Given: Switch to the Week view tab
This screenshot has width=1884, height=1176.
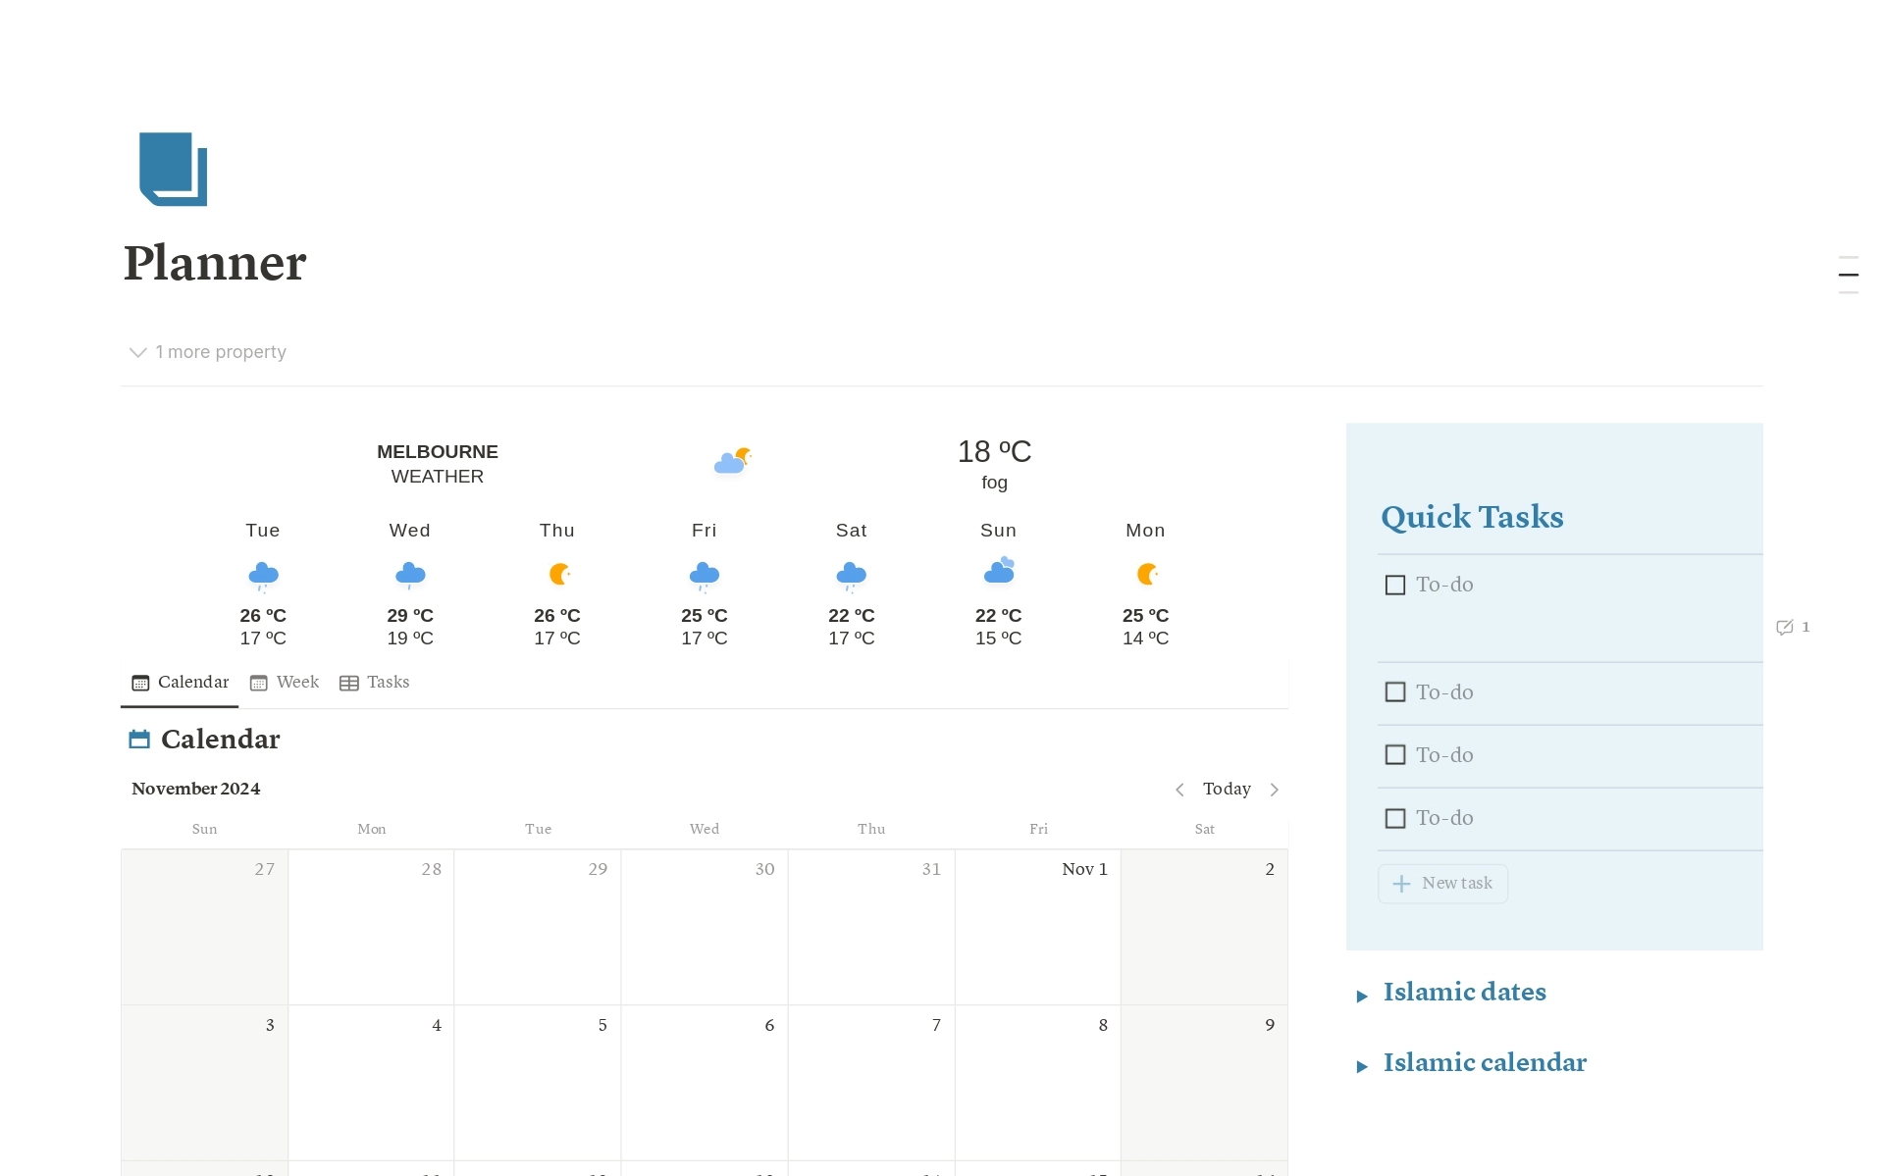Looking at the screenshot, I should (285, 683).
